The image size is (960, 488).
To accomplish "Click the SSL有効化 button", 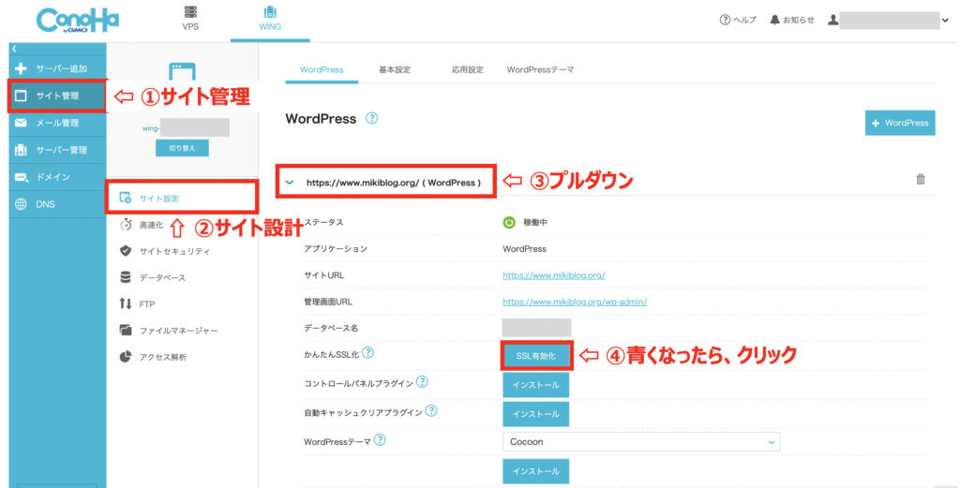I will 535,355.
